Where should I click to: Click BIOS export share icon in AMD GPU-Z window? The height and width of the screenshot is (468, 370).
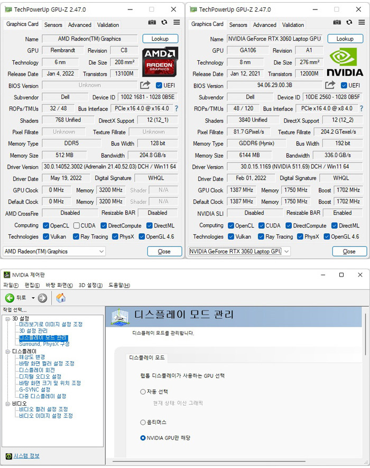click(145, 85)
